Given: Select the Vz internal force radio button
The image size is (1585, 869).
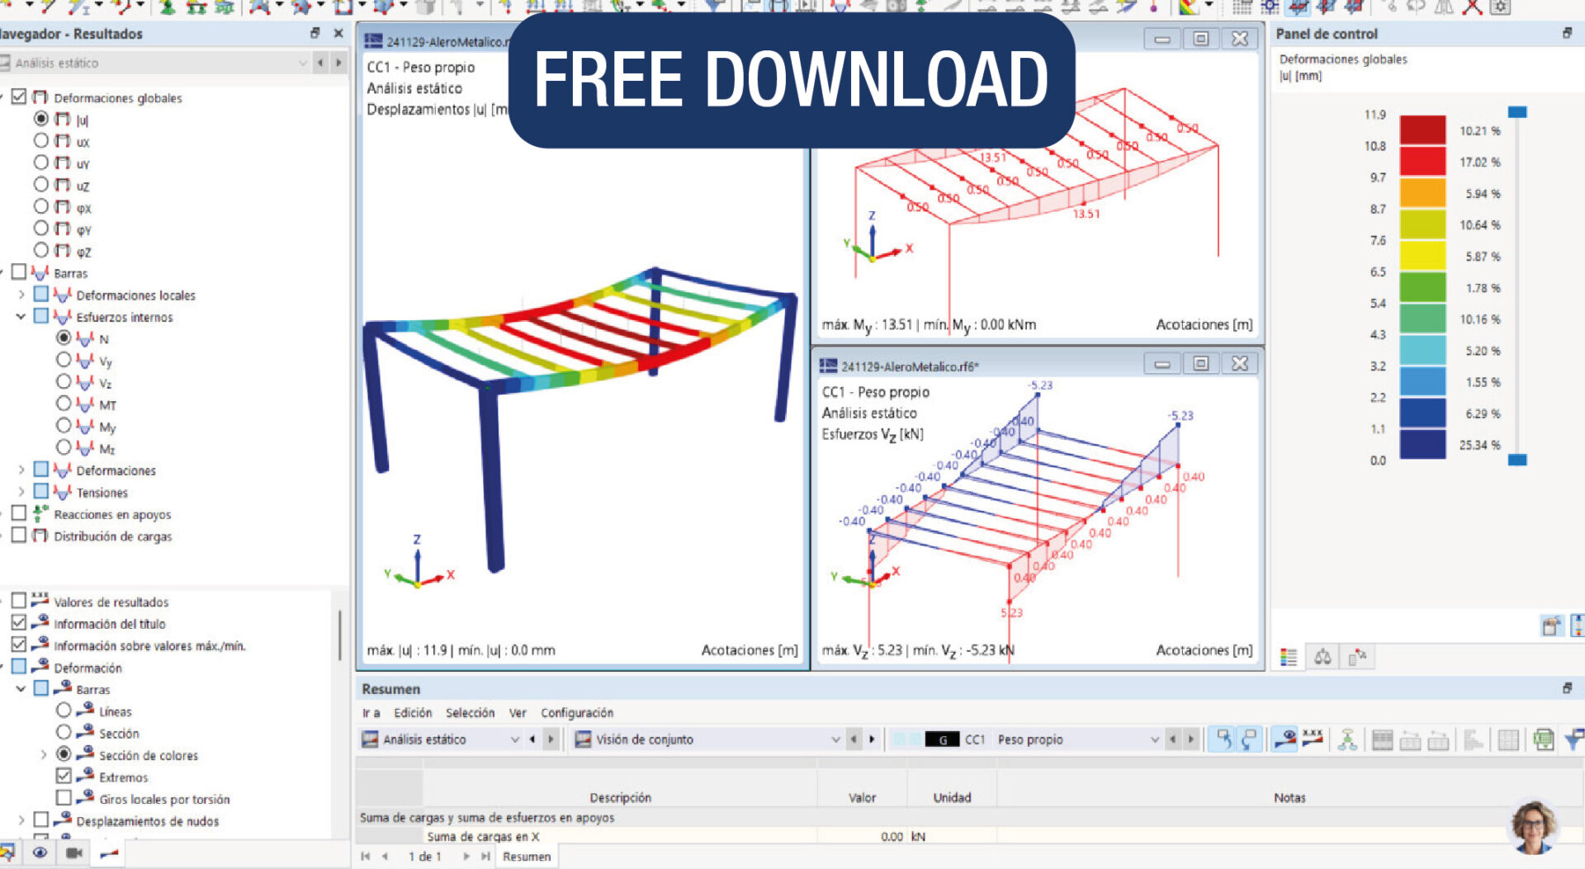Looking at the screenshot, I should pyautogui.click(x=64, y=381).
